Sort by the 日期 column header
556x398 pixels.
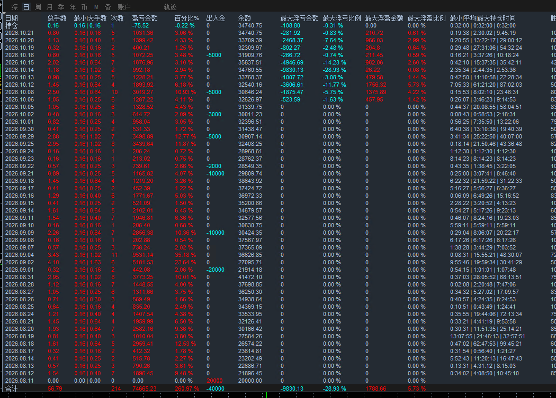[x=12, y=18]
